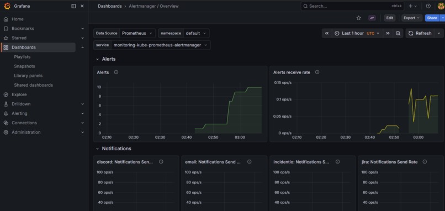Open the service alertmanager dropdown
Viewport: 445px width, 211px height.
[161, 45]
